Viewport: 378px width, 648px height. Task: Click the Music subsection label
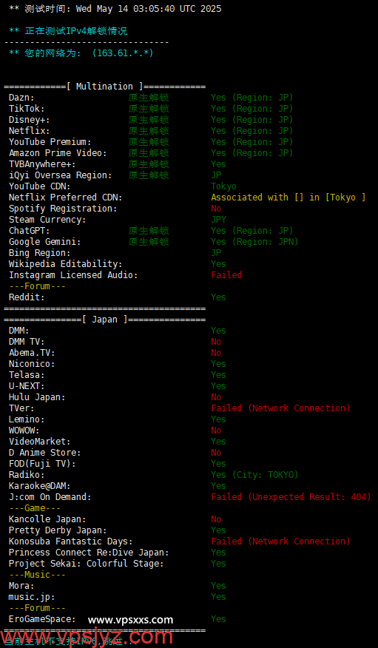37,575
